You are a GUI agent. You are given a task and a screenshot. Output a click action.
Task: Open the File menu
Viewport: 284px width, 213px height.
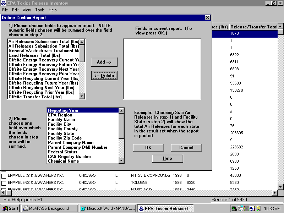(5, 10)
